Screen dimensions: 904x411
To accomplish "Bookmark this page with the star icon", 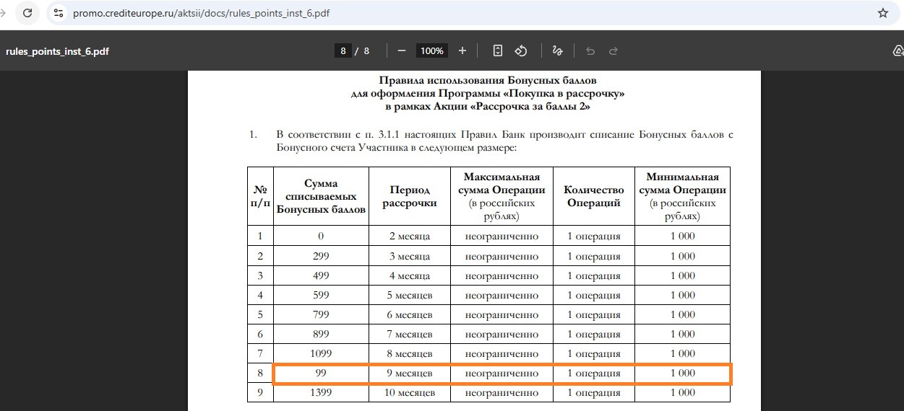I will pyautogui.click(x=882, y=13).
